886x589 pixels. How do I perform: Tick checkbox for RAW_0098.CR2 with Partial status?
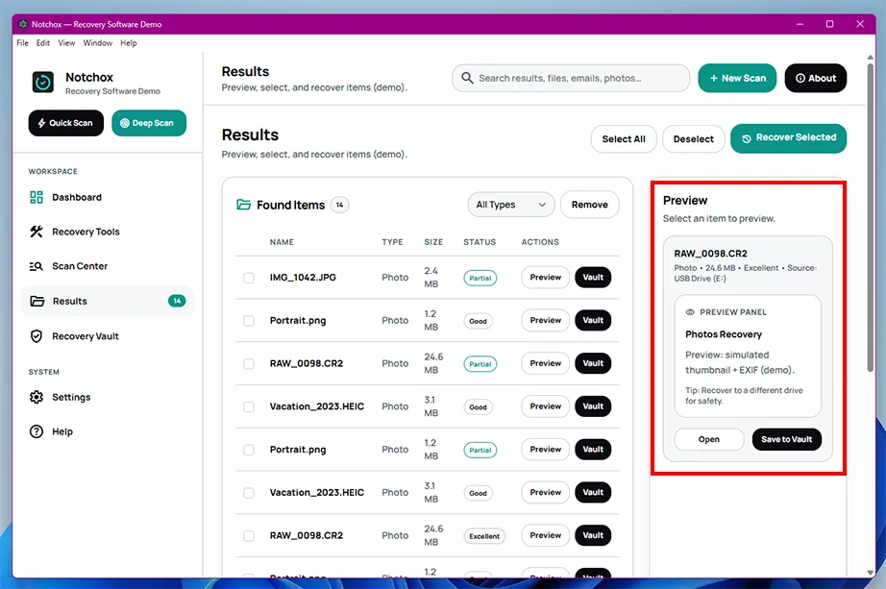click(249, 364)
